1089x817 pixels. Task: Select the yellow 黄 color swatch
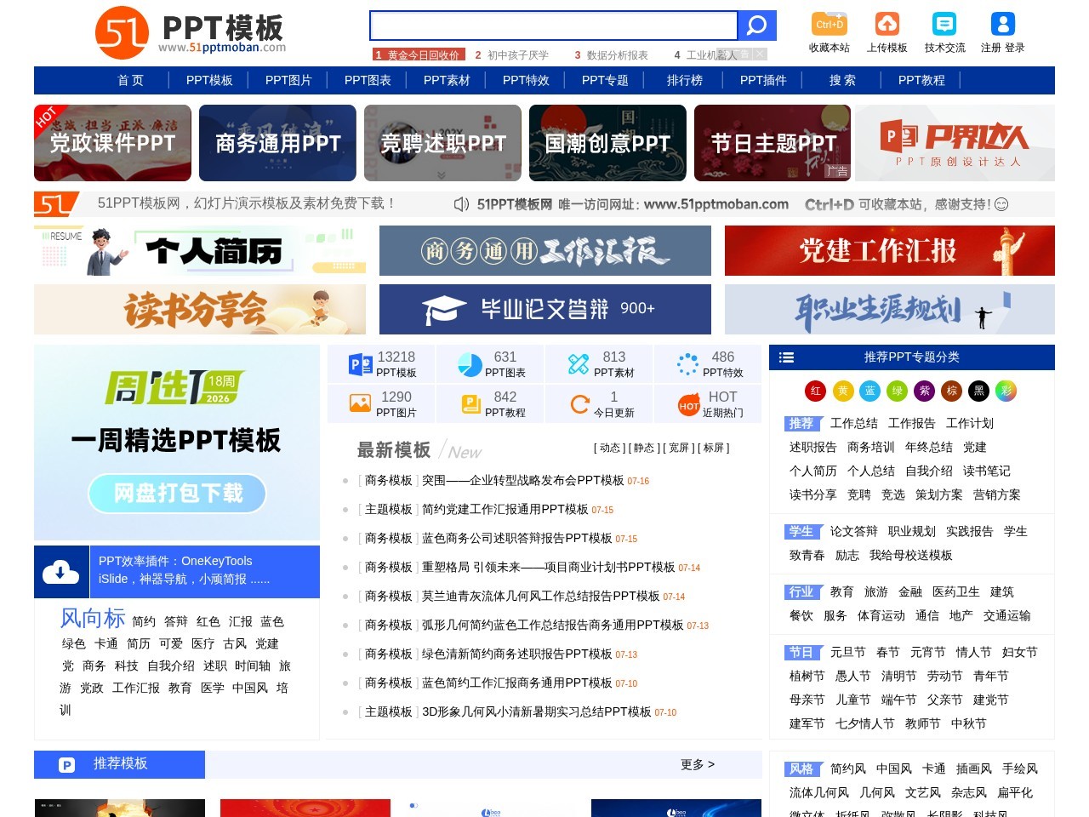click(842, 391)
